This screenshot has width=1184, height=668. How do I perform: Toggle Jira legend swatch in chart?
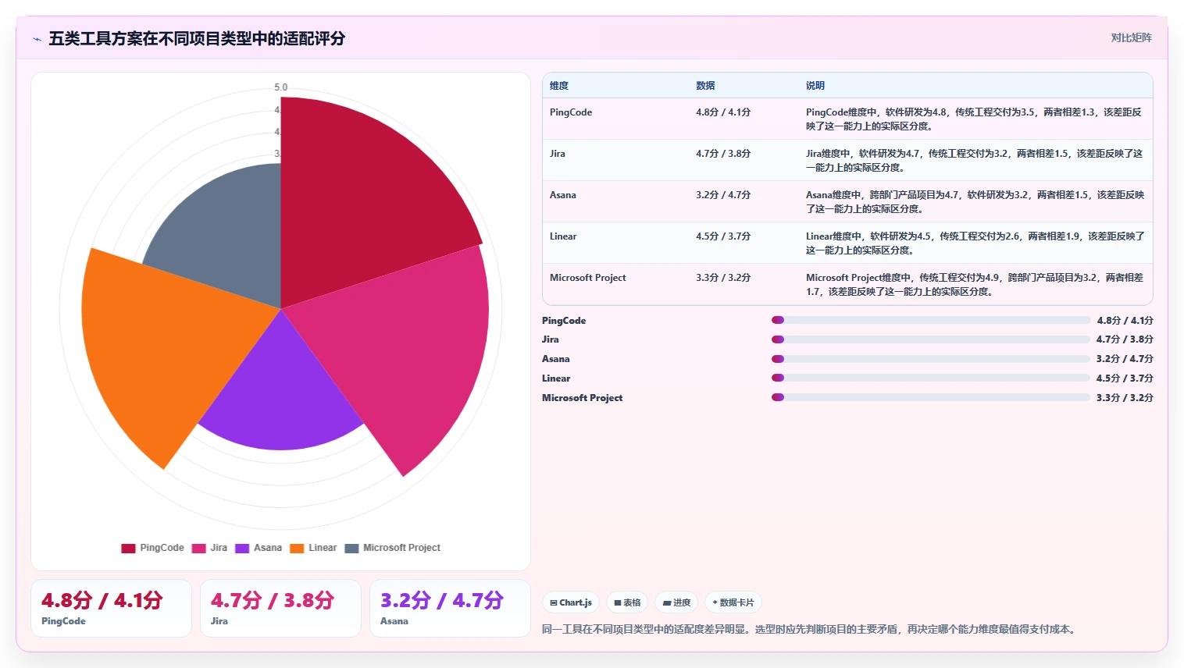(198, 548)
